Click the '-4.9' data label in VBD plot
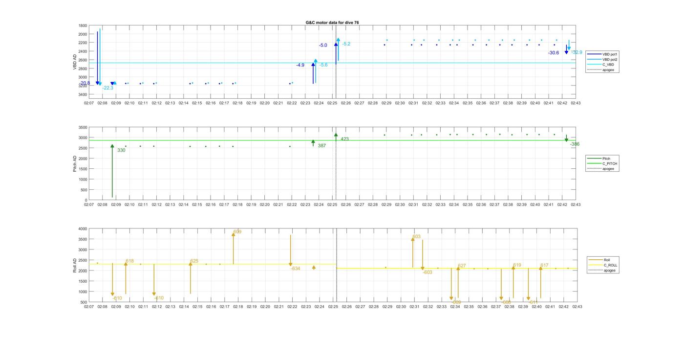 coord(300,65)
